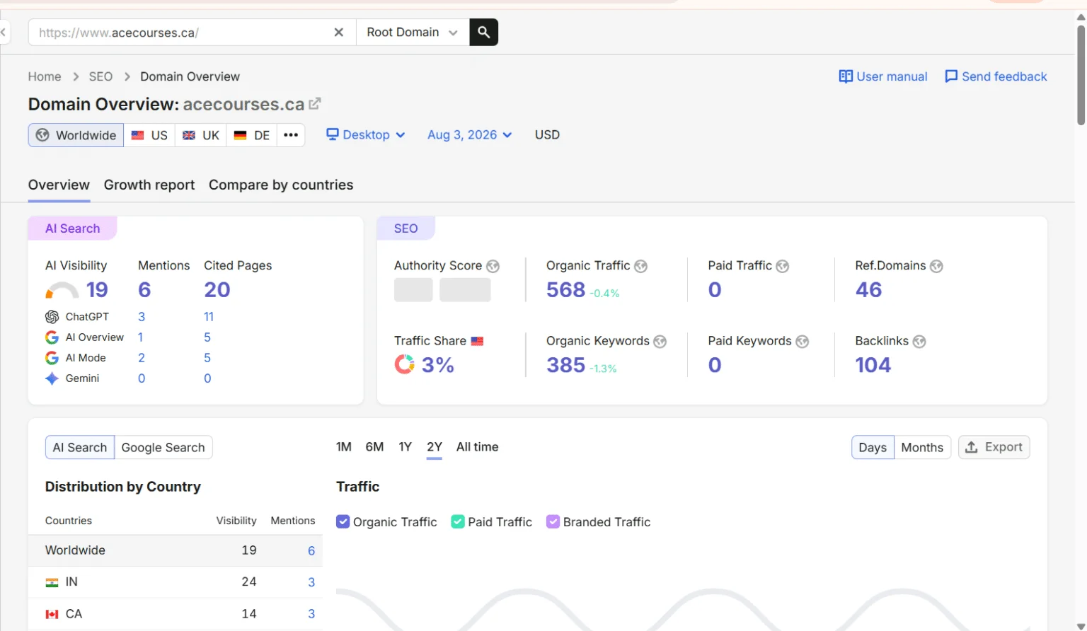Screen dimensions: 1087x631
Task: Open the User manual link
Action: click(883, 76)
